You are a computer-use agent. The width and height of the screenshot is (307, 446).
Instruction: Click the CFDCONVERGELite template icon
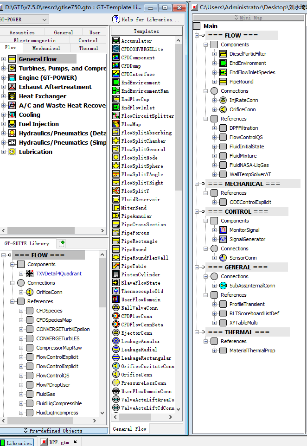(116, 49)
